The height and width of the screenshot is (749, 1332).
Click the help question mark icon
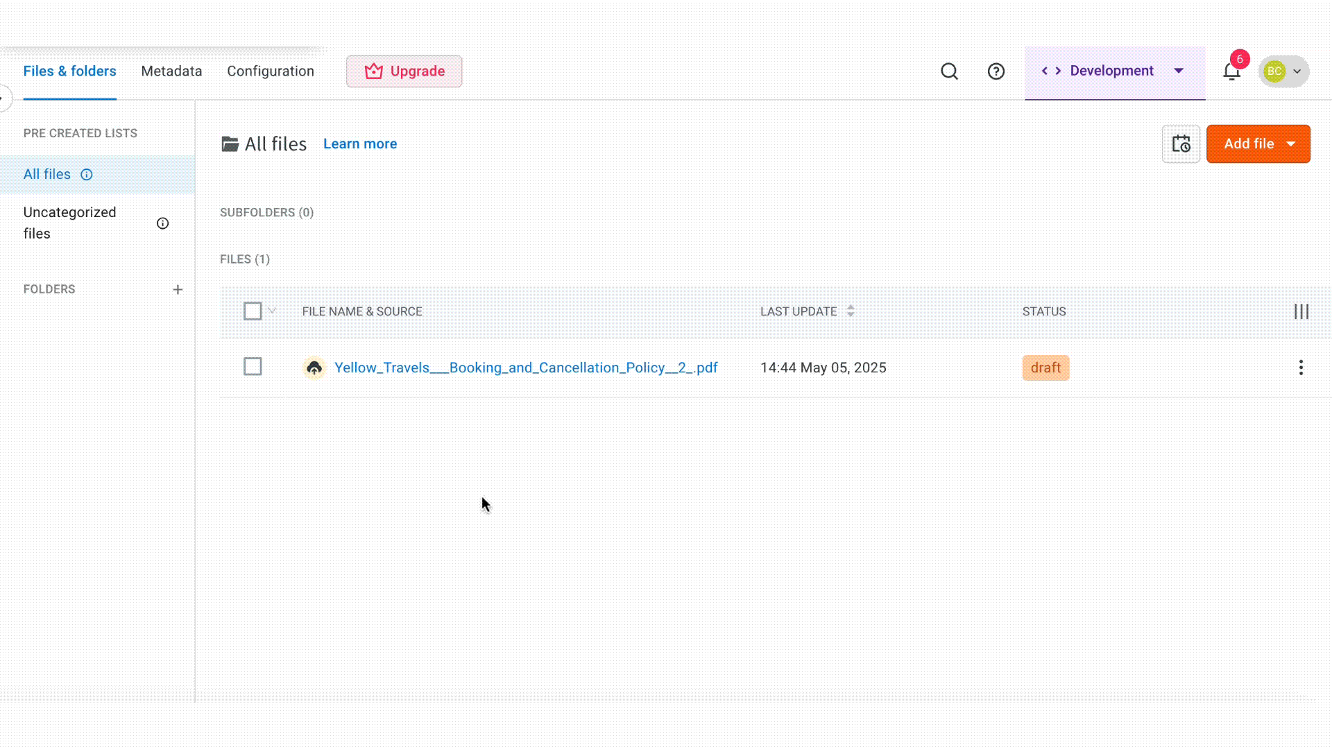(996, 71)
